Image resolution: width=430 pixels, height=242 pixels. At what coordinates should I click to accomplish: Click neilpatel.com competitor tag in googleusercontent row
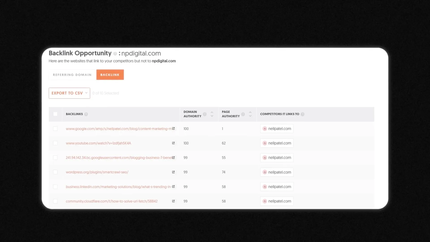(x=277, y=158)
